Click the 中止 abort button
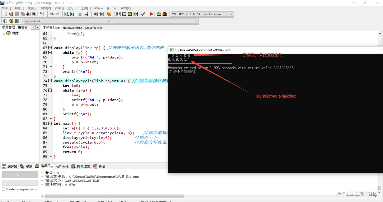The image size is (383, 202). pos(20,175)
